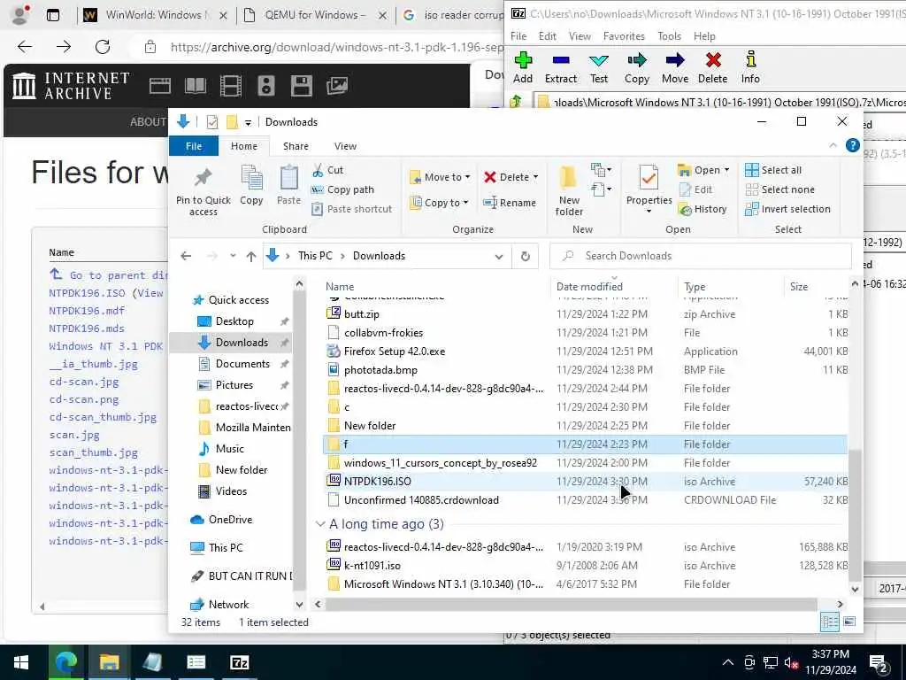Open Microsoft Edge from the taskbar
The height and width of the screenshot is (680, 906).
(x=65, y=662)
